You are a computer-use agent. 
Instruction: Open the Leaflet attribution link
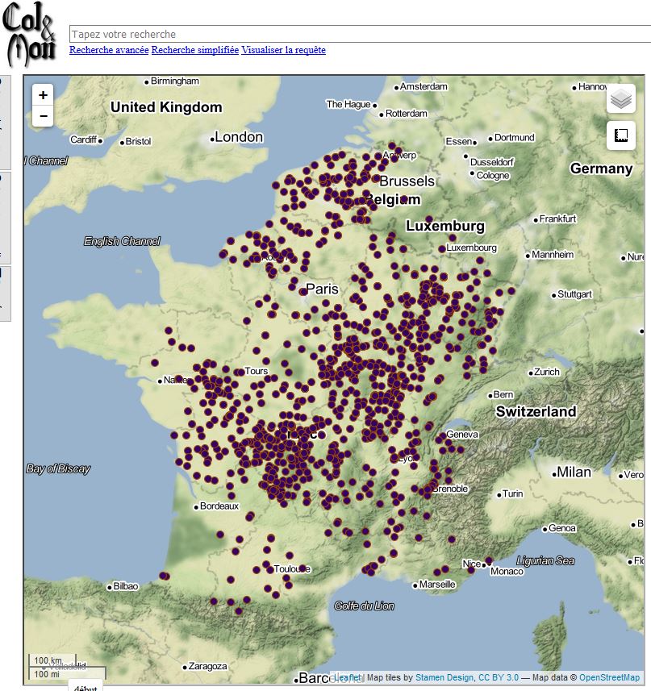348,678
